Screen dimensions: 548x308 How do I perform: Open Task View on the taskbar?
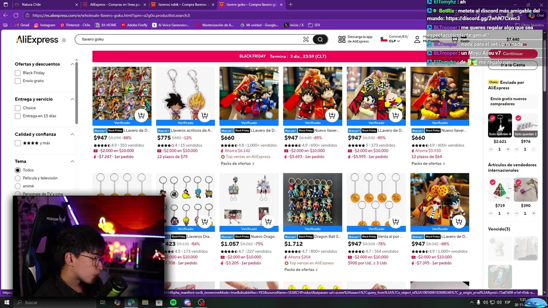(103, 302)
